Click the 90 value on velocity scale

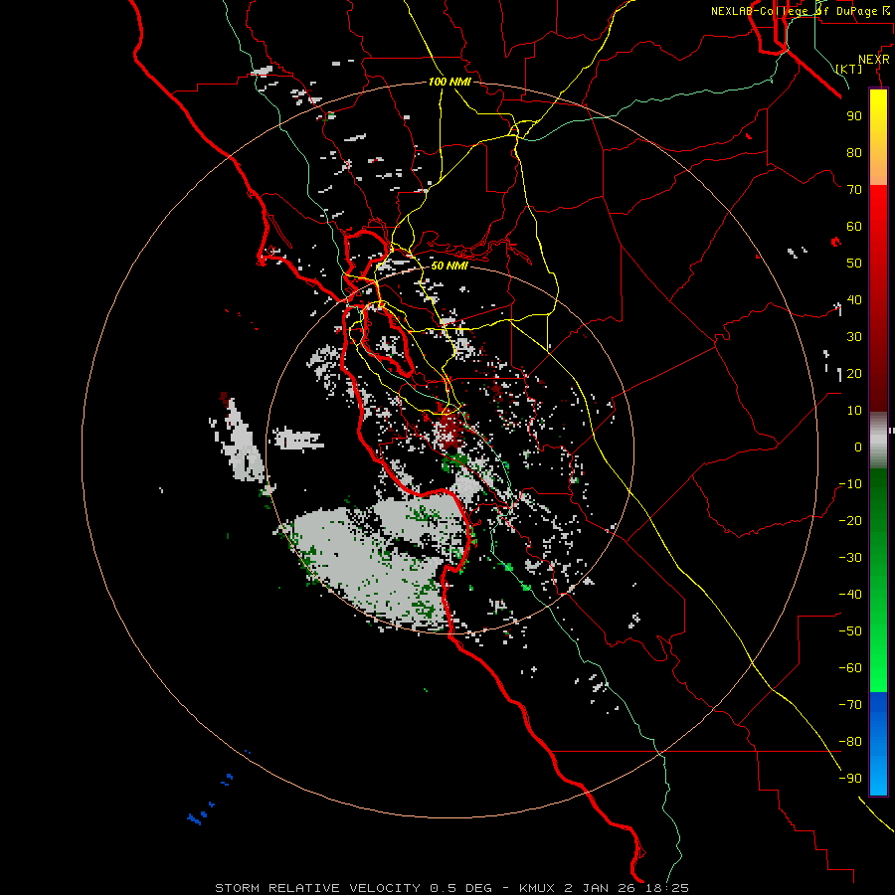tap(854, 116)
